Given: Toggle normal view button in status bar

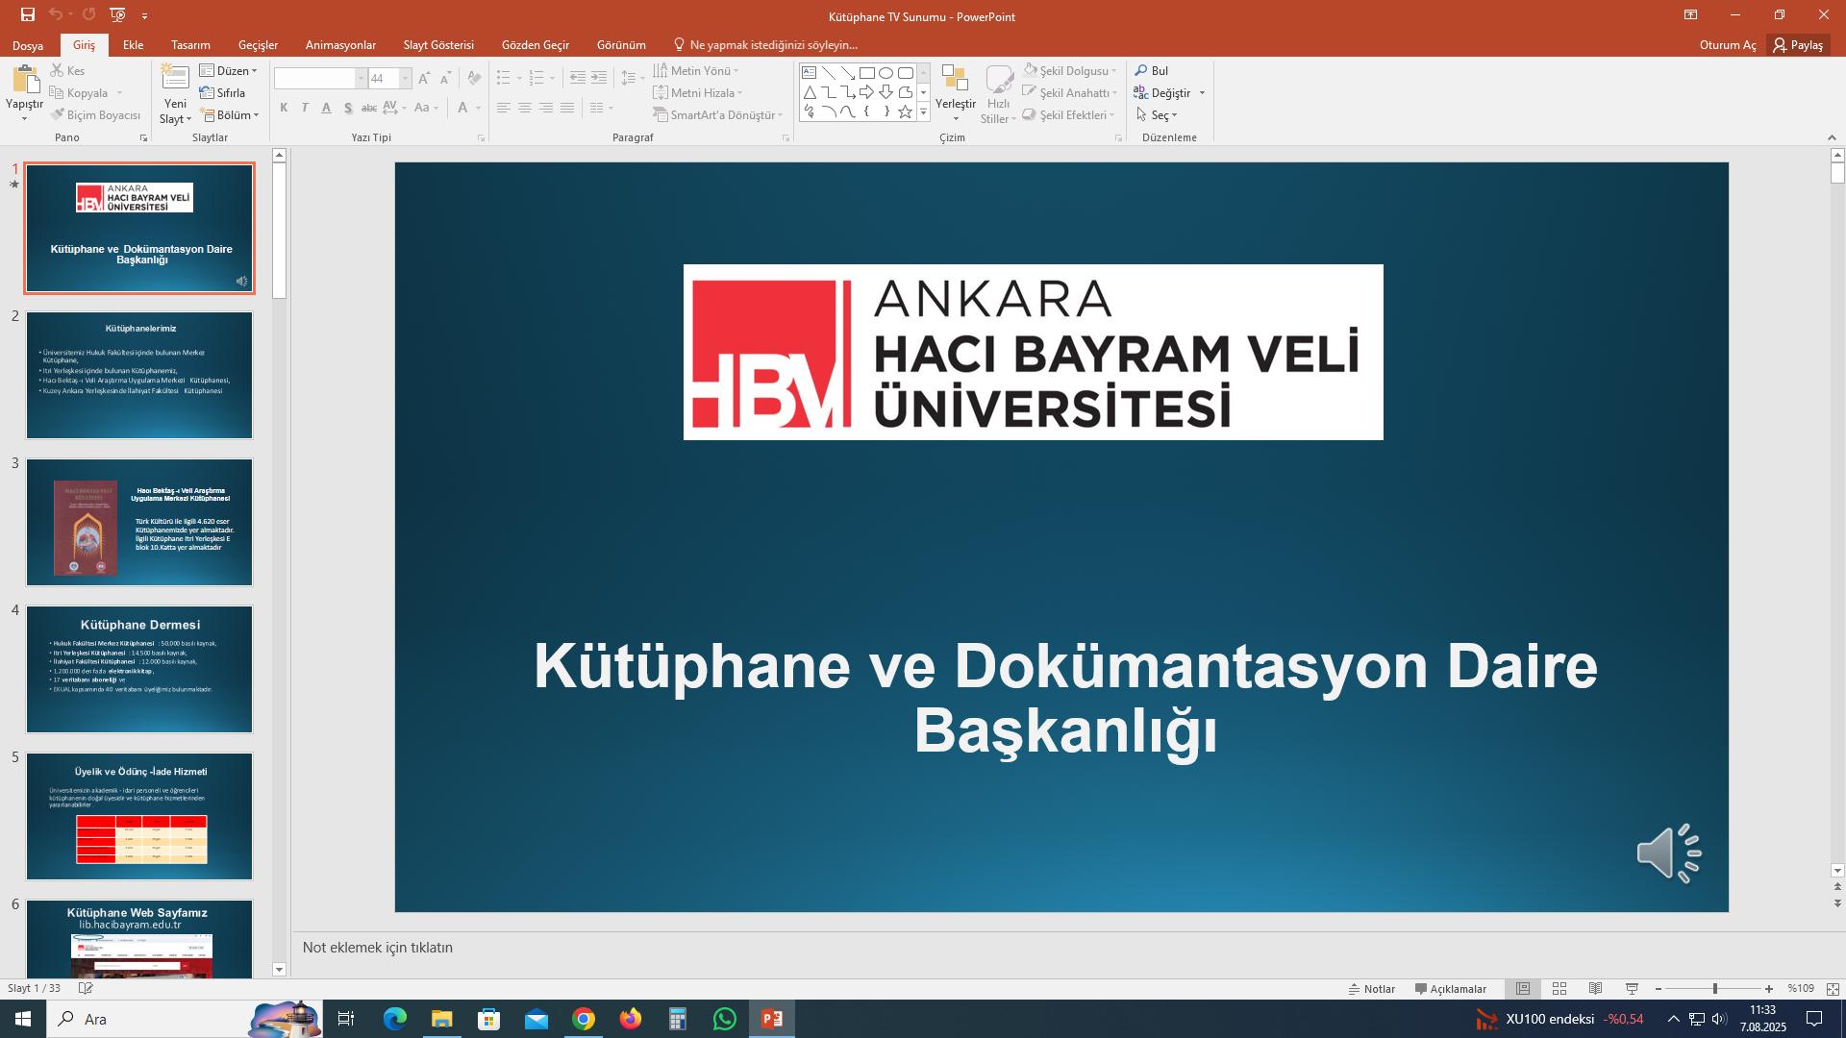Looking at the screenshot, I should 1523,988.
